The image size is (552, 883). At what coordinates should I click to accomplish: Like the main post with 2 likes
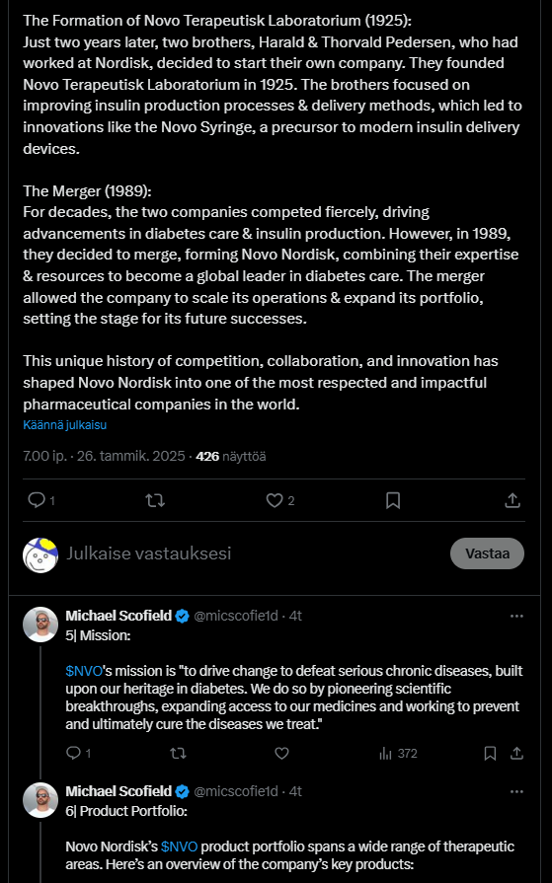275,500
